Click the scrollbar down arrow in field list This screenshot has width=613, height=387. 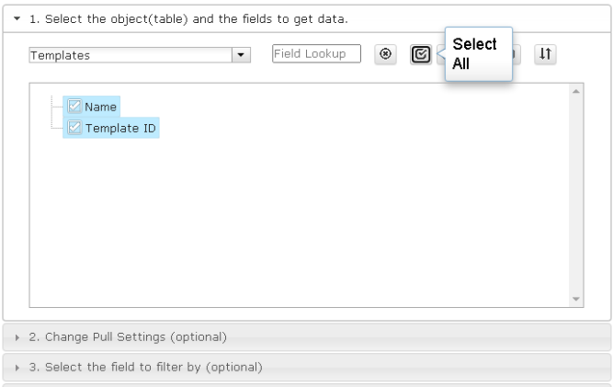576,299
